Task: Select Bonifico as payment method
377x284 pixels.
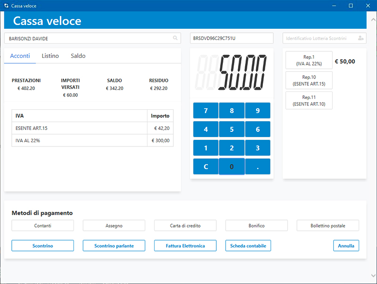Action: point(256,226)
